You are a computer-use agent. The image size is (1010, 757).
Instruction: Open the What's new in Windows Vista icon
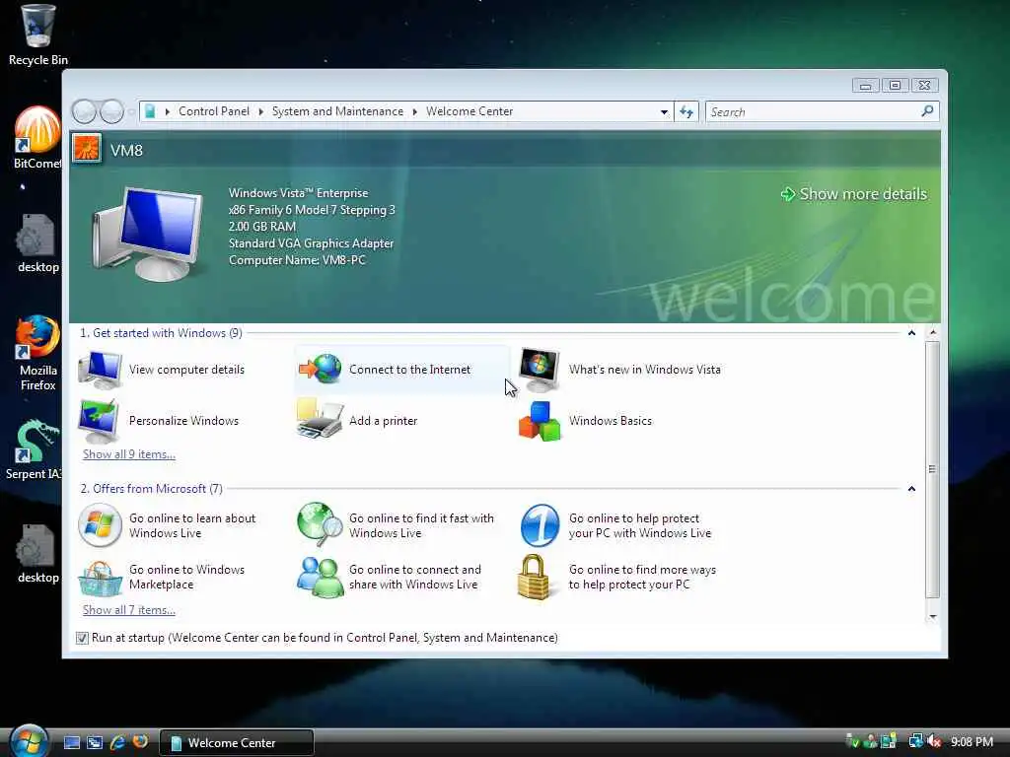(x=540, y=370)
